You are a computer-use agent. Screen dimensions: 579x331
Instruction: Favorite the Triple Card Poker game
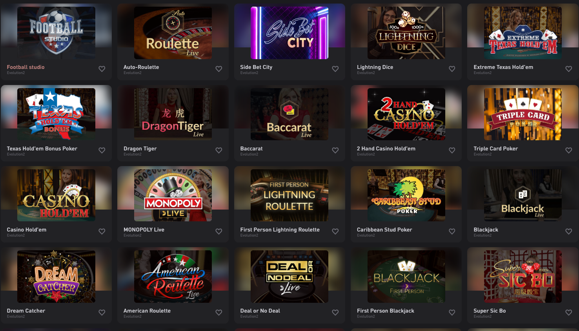(x=569, y=150)
